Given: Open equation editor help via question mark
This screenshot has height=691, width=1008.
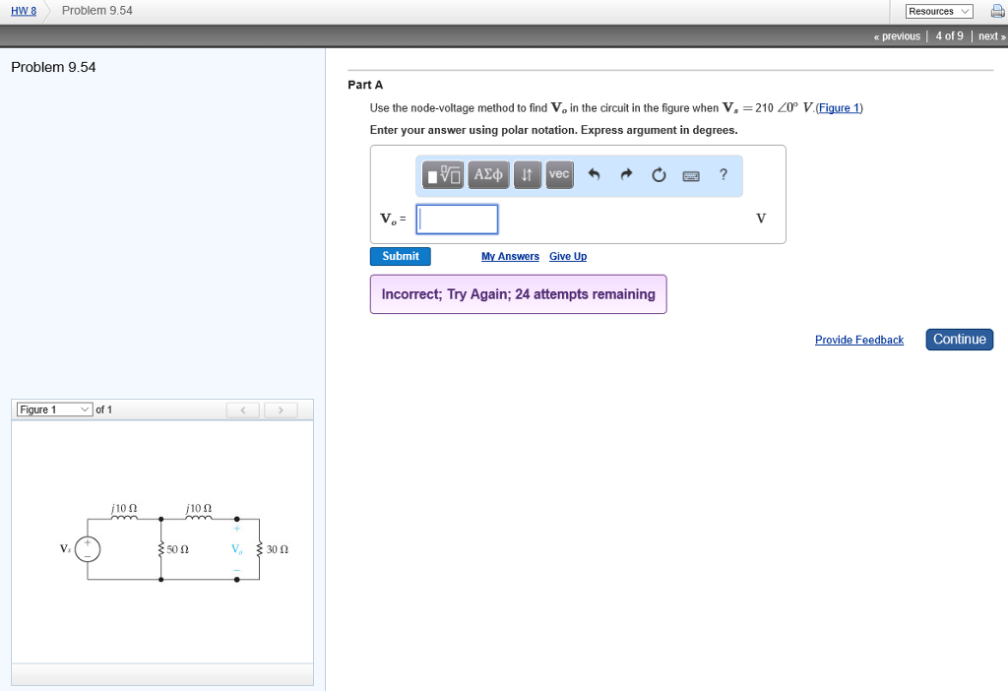Looking at the screenshot, I should (723, 174).
